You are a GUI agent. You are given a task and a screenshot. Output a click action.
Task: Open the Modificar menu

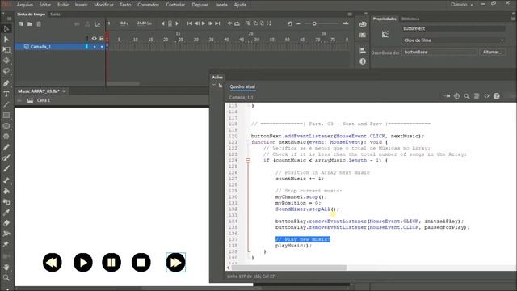click(103, 5)
